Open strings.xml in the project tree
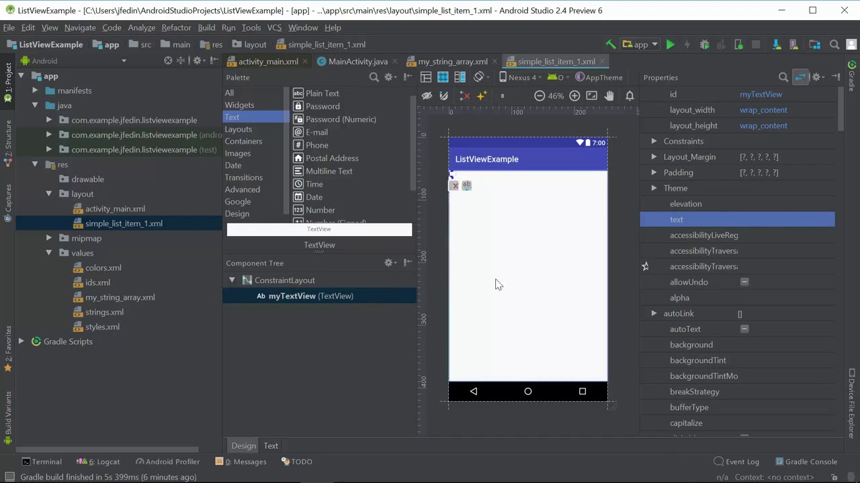The height and width of the screenshot is (483, 860). coord(104,312)
